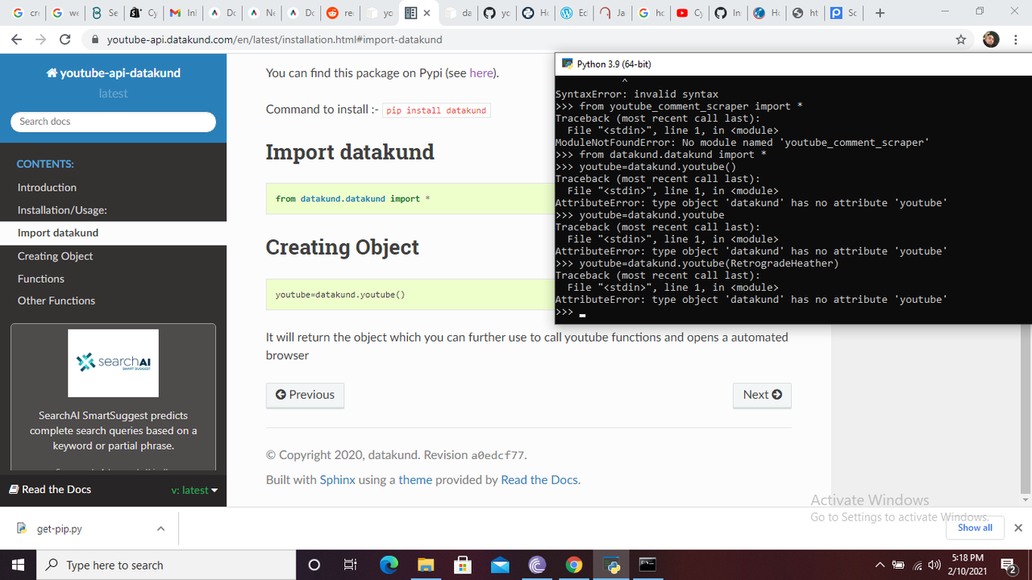The height and width of the screenshot is (580, 1032).
Task: Go to the Next page button
Action: (x=762, y=395)
